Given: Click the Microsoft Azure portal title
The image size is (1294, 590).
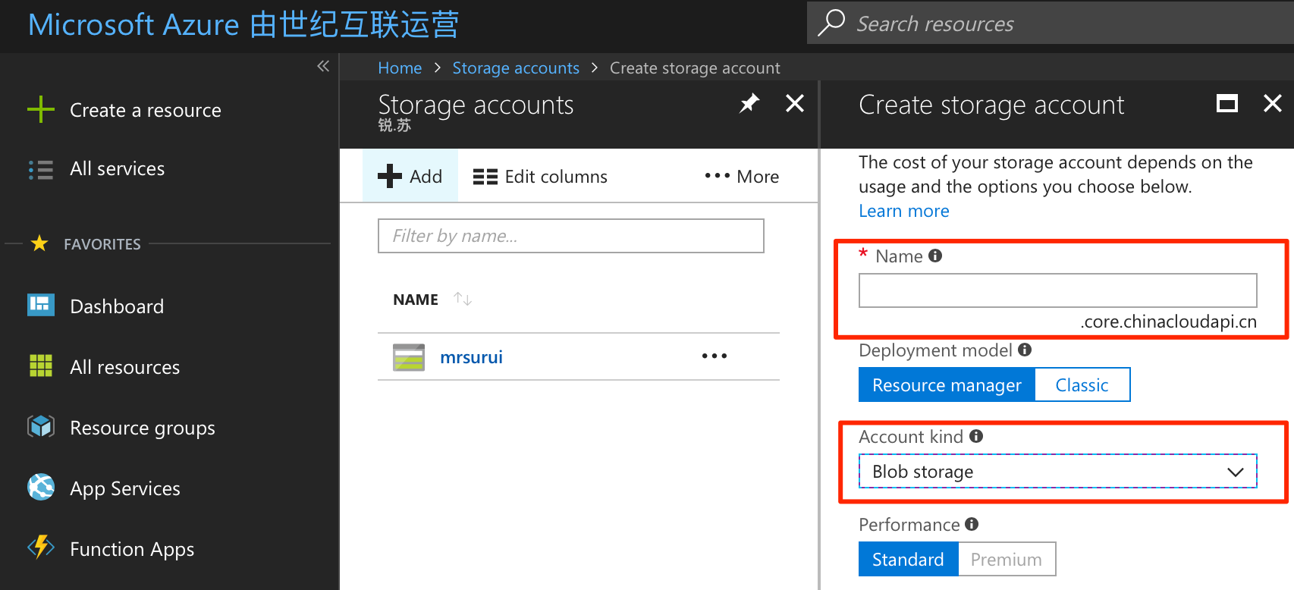Looking at the screenshot, I should 243,24.
